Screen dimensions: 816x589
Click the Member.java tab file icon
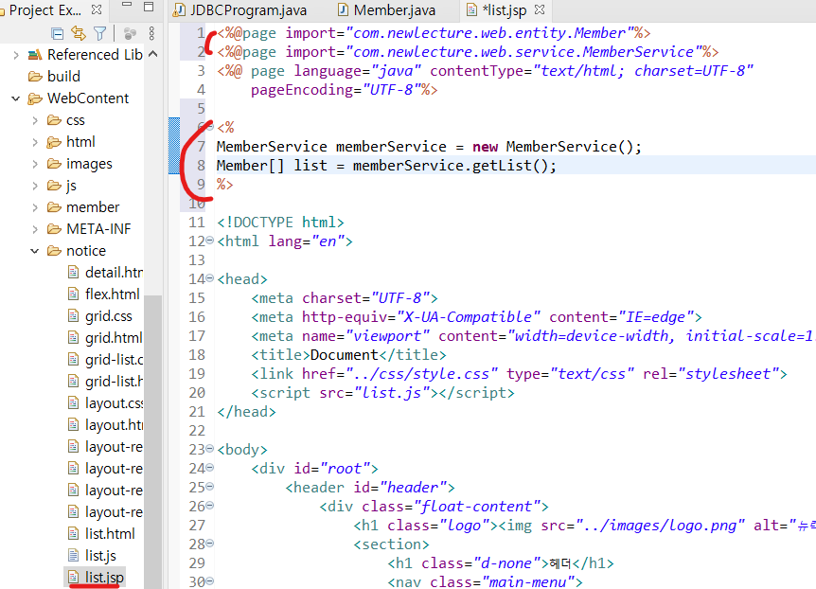(x=343, y=9)
